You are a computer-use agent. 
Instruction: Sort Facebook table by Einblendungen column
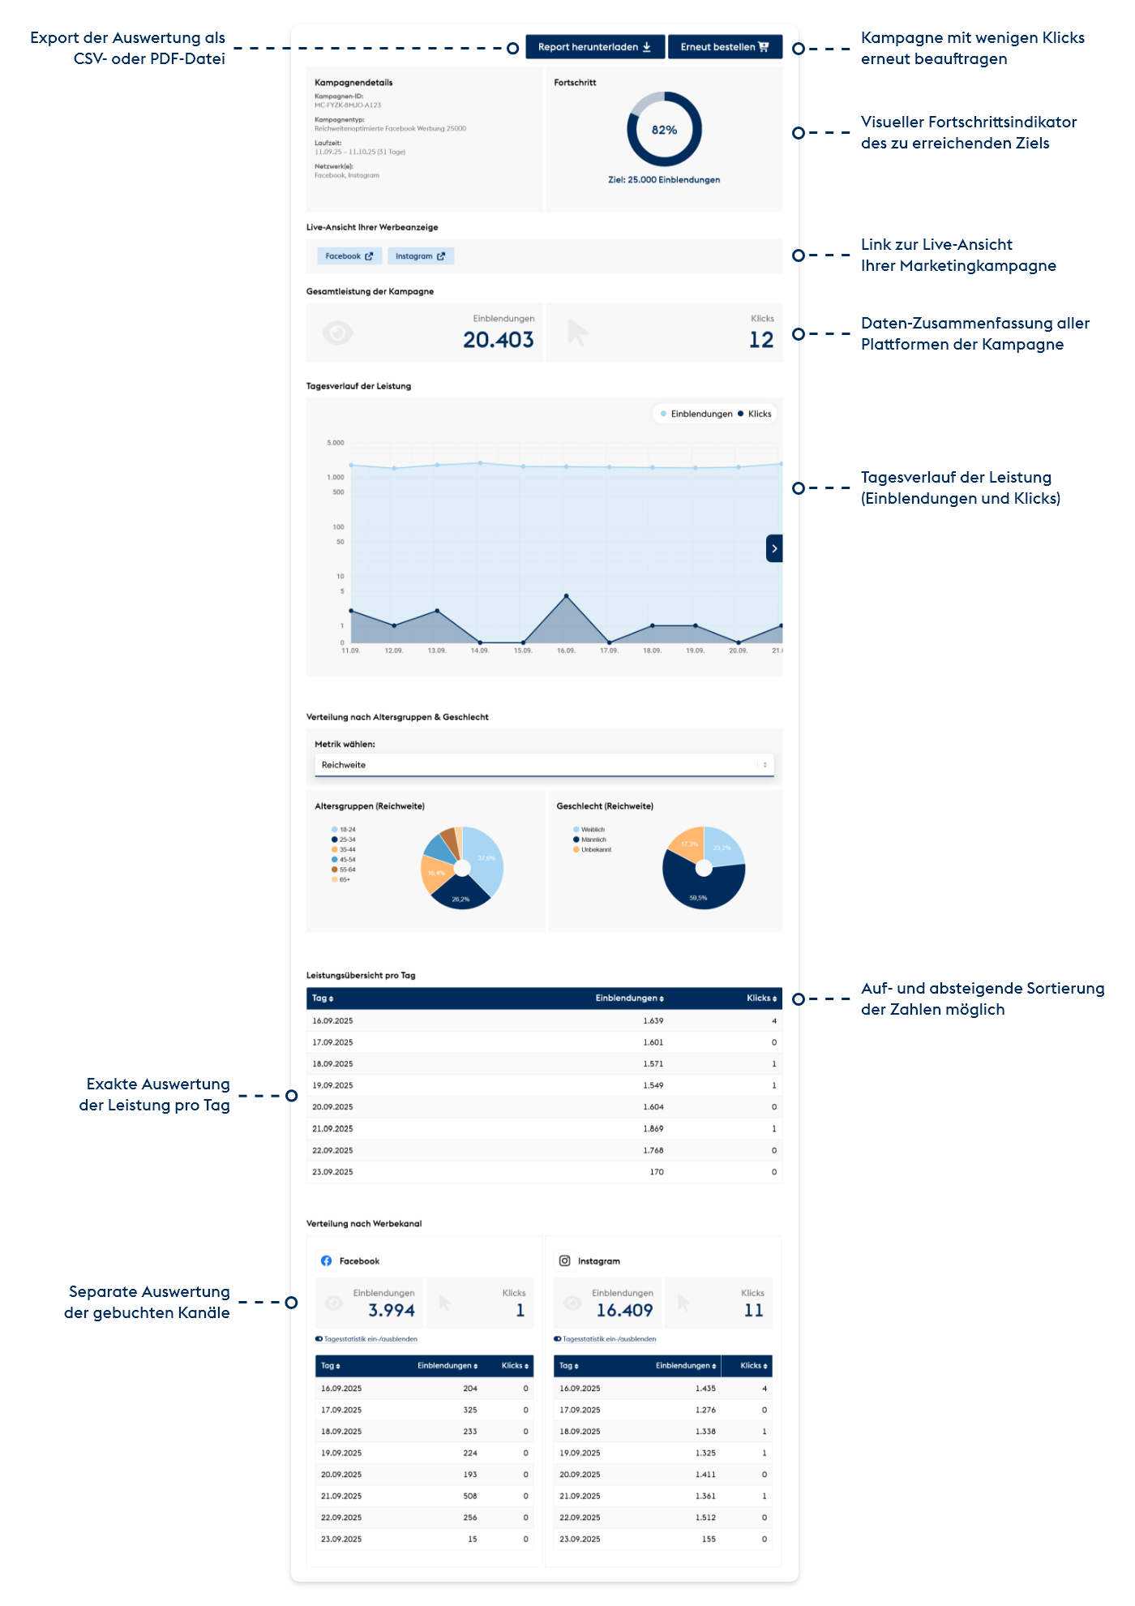448,1366
